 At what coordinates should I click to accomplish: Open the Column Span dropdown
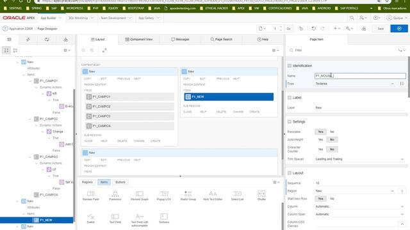pyautogui.click(x=360, y=215)
